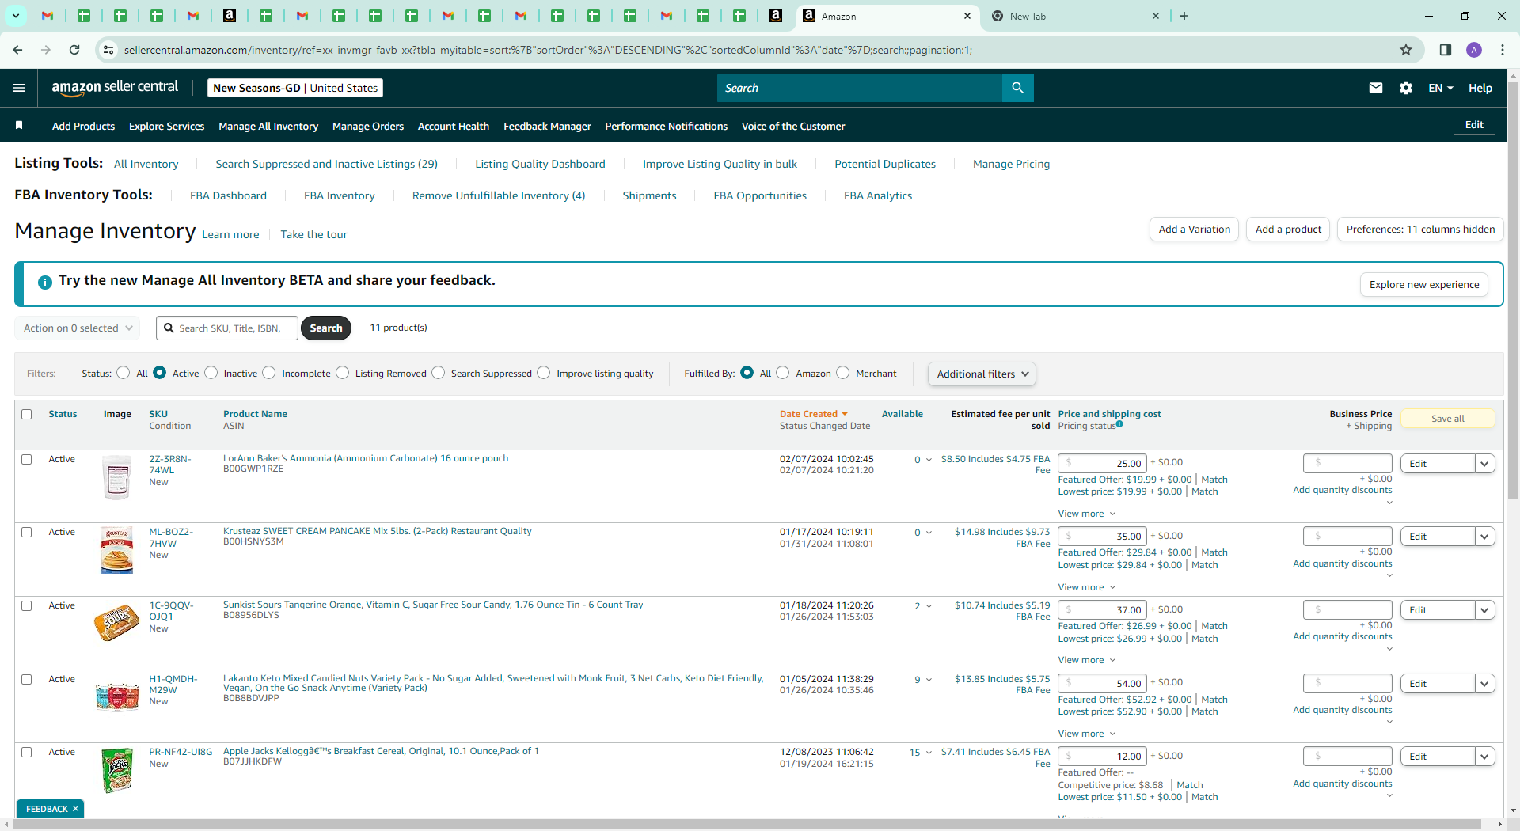1520x831 pixels.
Task: Open Add Products in navigation bar
Action: point(83,126)
